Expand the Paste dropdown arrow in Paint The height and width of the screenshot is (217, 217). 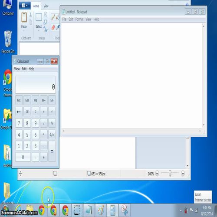24,31
